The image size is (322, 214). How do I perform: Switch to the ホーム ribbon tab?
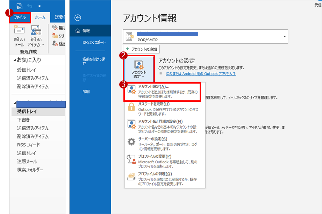[40, 17]
